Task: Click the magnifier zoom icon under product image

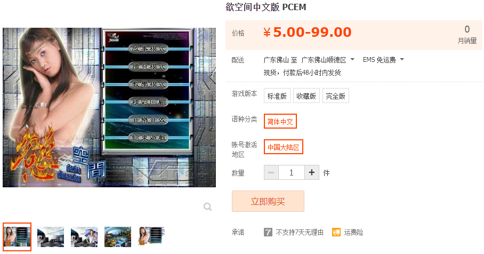Action: 208,207
